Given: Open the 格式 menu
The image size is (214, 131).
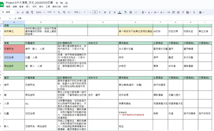Looking at the screenshot, I should tap(34, 7).
